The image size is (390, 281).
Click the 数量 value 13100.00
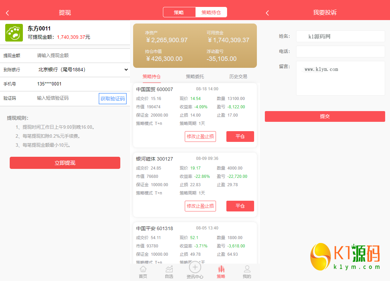(x=236, y=99)
